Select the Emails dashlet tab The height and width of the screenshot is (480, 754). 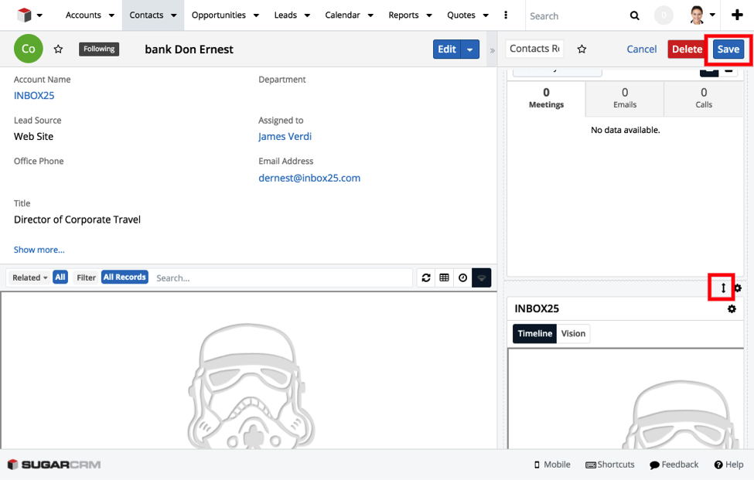click(x=625, y=98)
